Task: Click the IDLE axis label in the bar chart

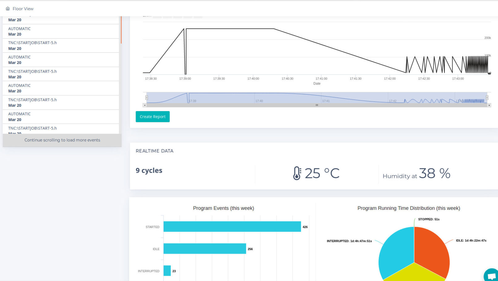Action: (x=156, y=249)
